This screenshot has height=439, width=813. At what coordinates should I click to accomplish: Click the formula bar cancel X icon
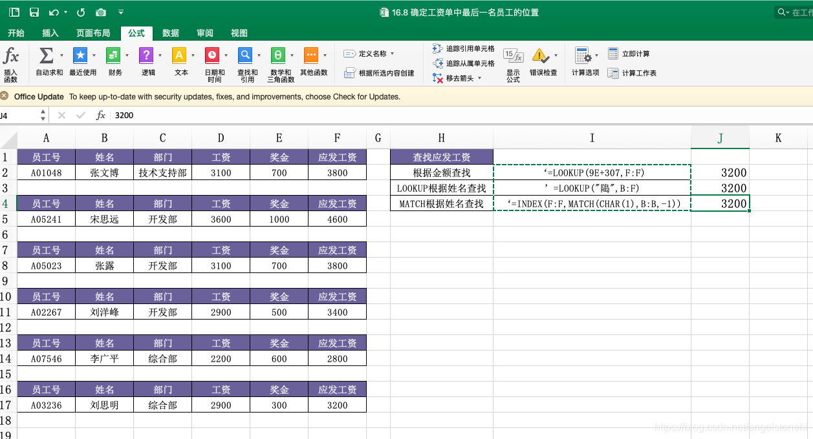coord(61,115)
